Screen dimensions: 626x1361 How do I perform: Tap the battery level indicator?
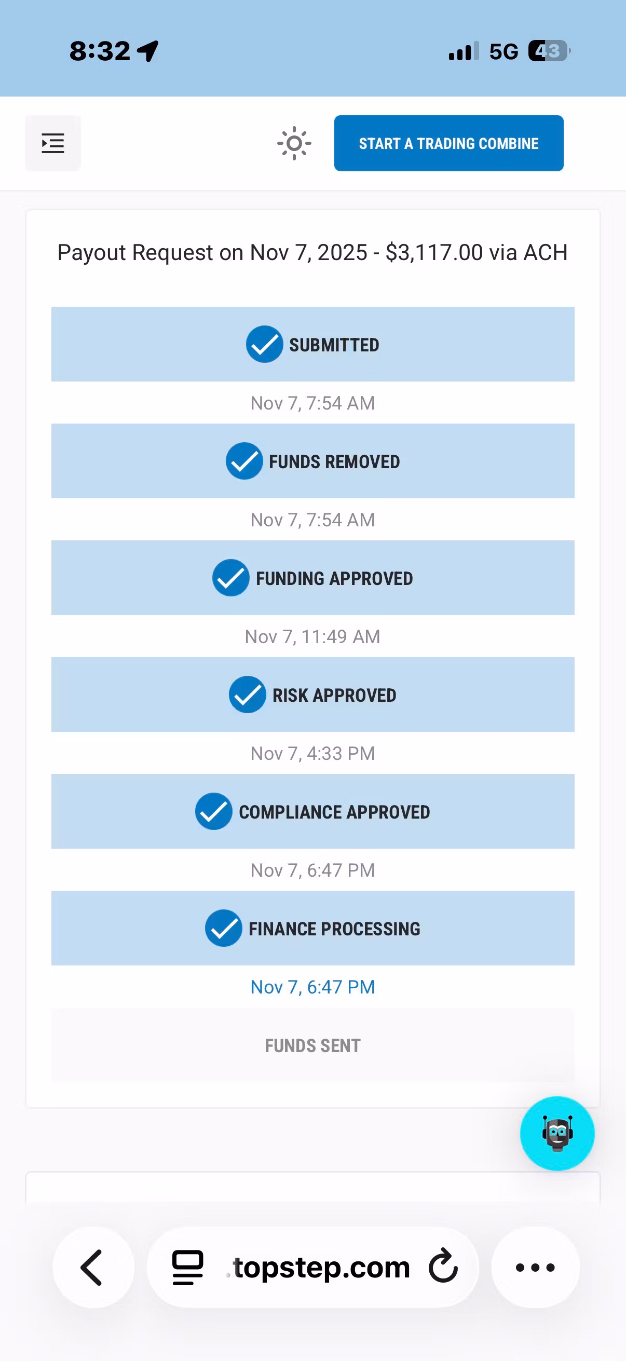point(549,51)
